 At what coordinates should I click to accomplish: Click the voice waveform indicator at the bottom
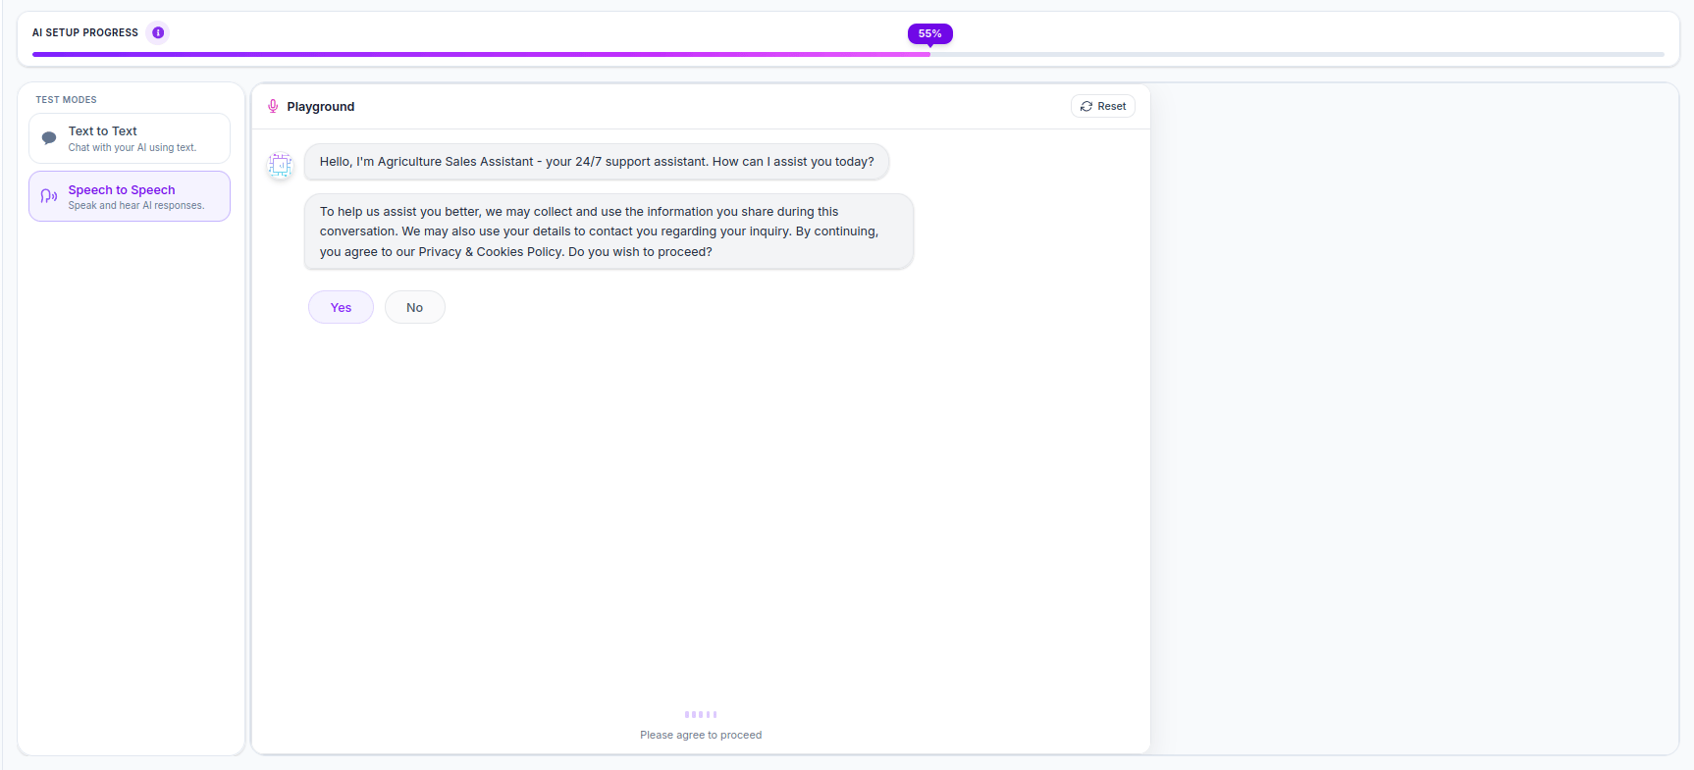701,714
